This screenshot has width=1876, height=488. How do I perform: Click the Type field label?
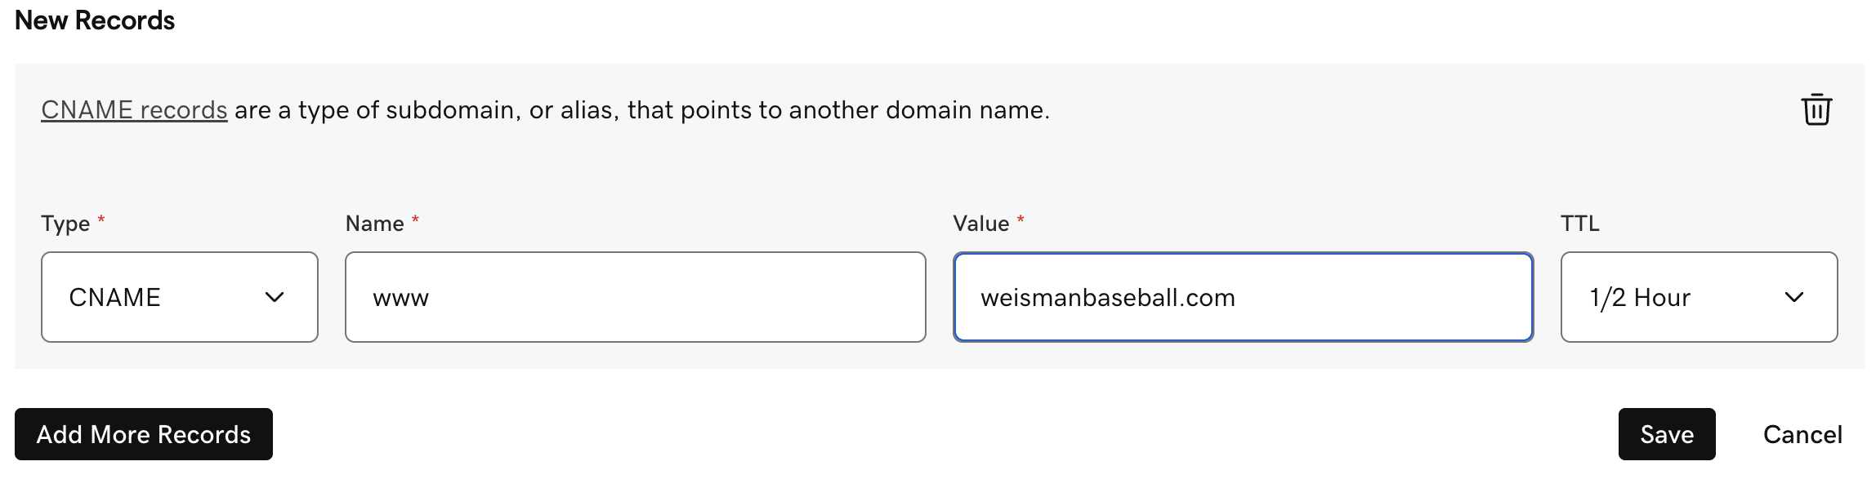coord(65,224)
